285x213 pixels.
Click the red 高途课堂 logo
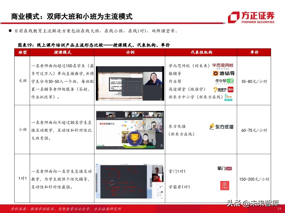(x=230, y=90)
